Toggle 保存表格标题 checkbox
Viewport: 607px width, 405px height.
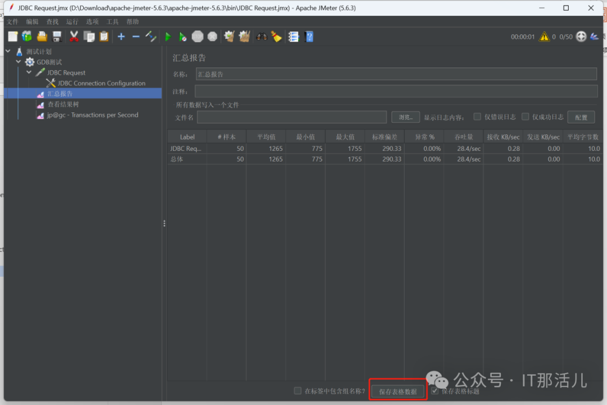coord(434,391)
